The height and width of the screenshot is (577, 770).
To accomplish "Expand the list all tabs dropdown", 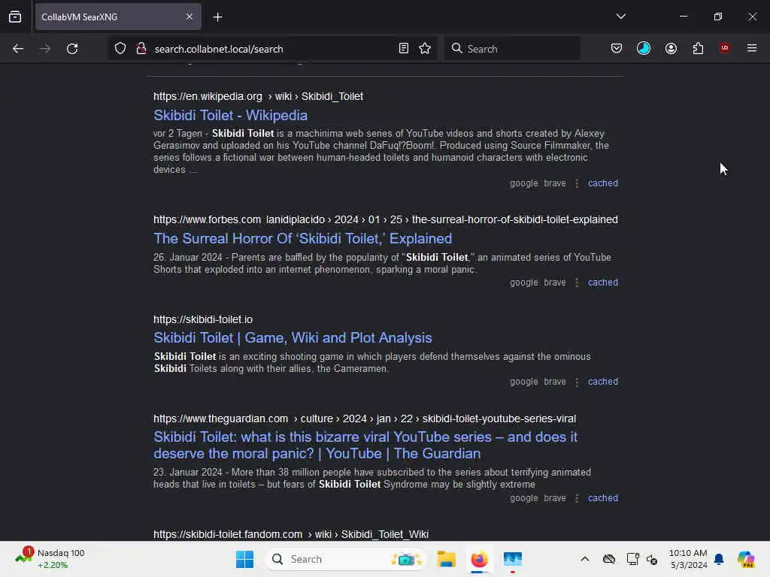I will (x=620, y=17).
